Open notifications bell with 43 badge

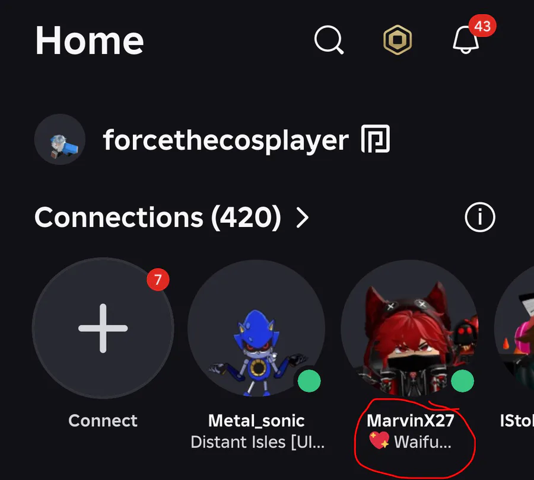pos(466,40)
